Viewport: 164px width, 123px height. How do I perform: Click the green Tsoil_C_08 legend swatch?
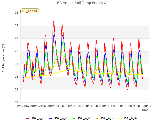point(74,118)
